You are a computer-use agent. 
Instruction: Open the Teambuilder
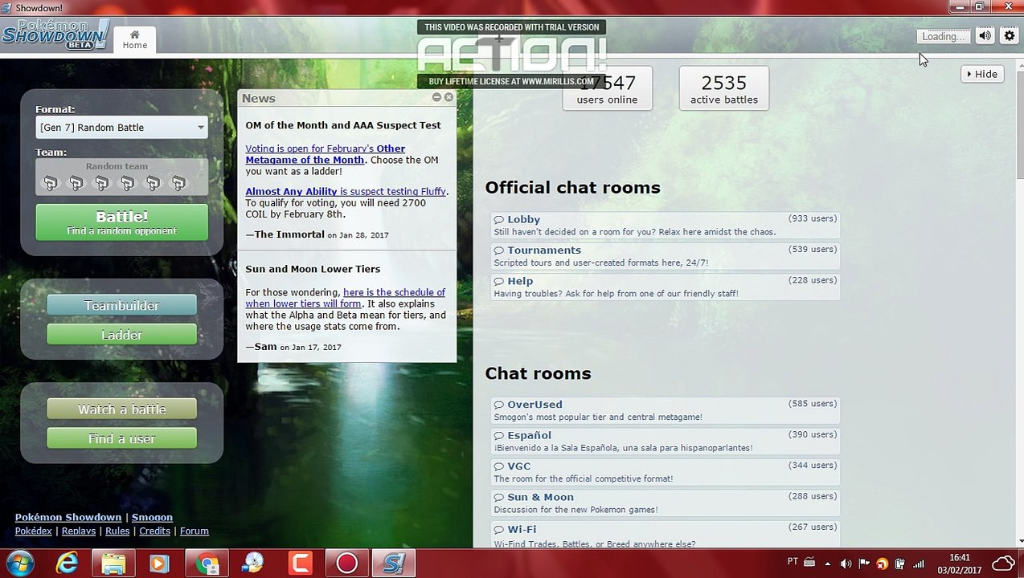(121, 305)
